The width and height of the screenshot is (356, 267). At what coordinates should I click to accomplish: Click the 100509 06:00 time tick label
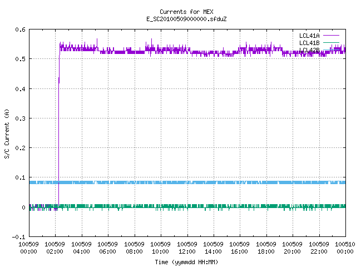click(107, 248)
